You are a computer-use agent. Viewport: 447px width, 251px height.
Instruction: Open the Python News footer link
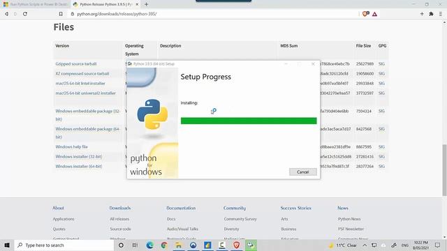point(349,219)
